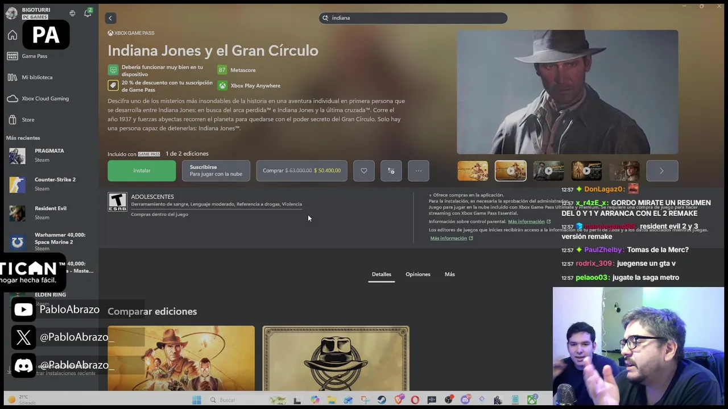
Task: Select Mi biblioteca in sidebar menu
Action: (37, 77)
